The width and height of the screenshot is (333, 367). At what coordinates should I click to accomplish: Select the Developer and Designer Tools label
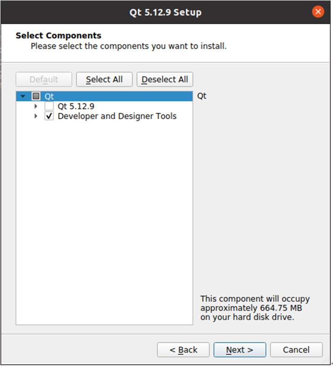click(x=117, y=116)
